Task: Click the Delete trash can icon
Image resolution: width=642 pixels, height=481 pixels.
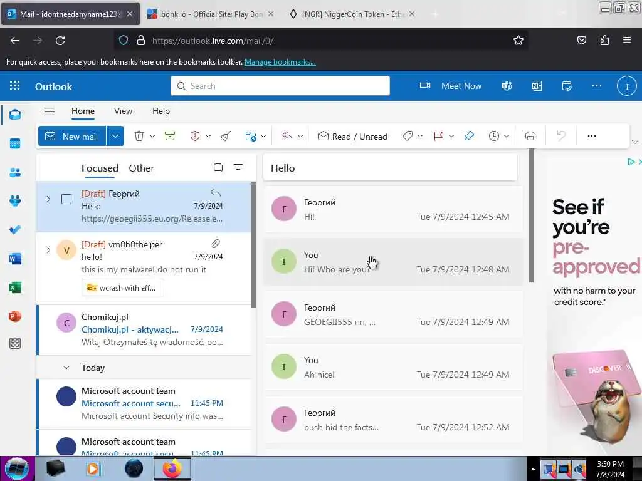Action: click(139, 136)
